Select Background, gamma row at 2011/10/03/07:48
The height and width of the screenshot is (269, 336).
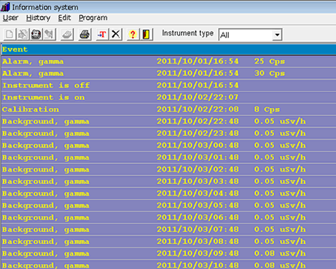[168, 229]
